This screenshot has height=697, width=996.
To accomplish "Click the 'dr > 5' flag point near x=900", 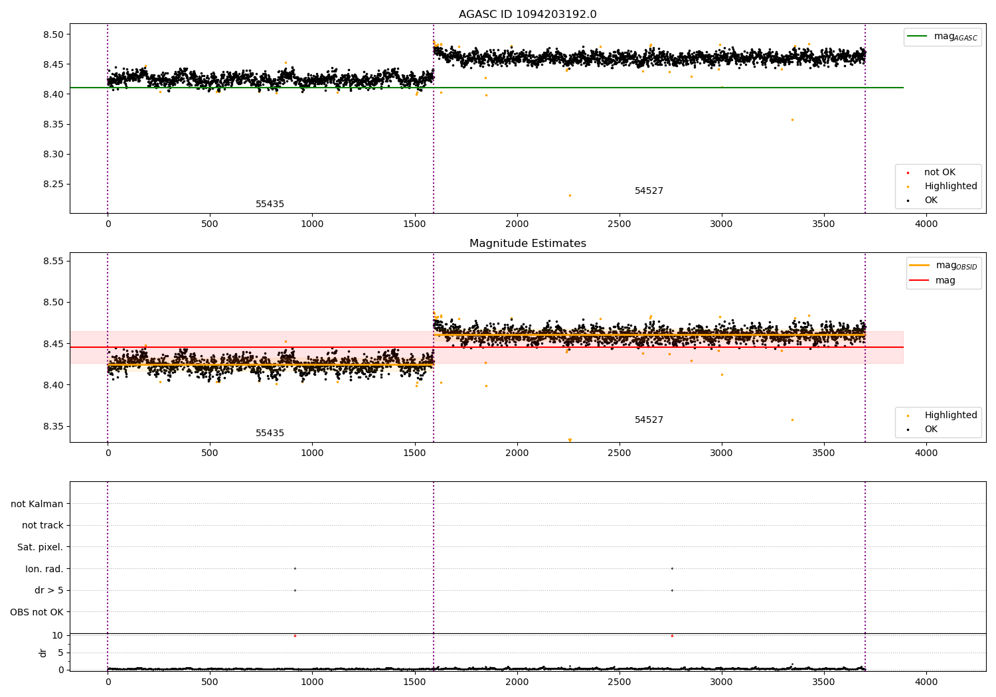I will tap(295, 590).
